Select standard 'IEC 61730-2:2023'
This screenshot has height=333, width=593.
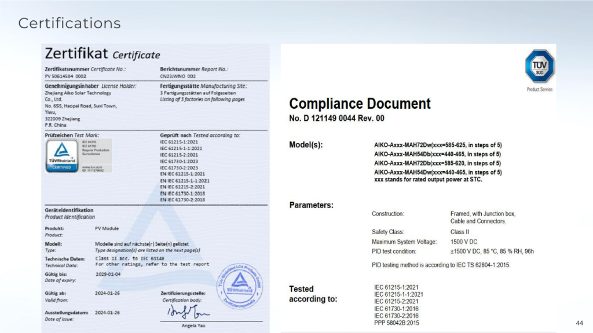click(x=179, y=168)
